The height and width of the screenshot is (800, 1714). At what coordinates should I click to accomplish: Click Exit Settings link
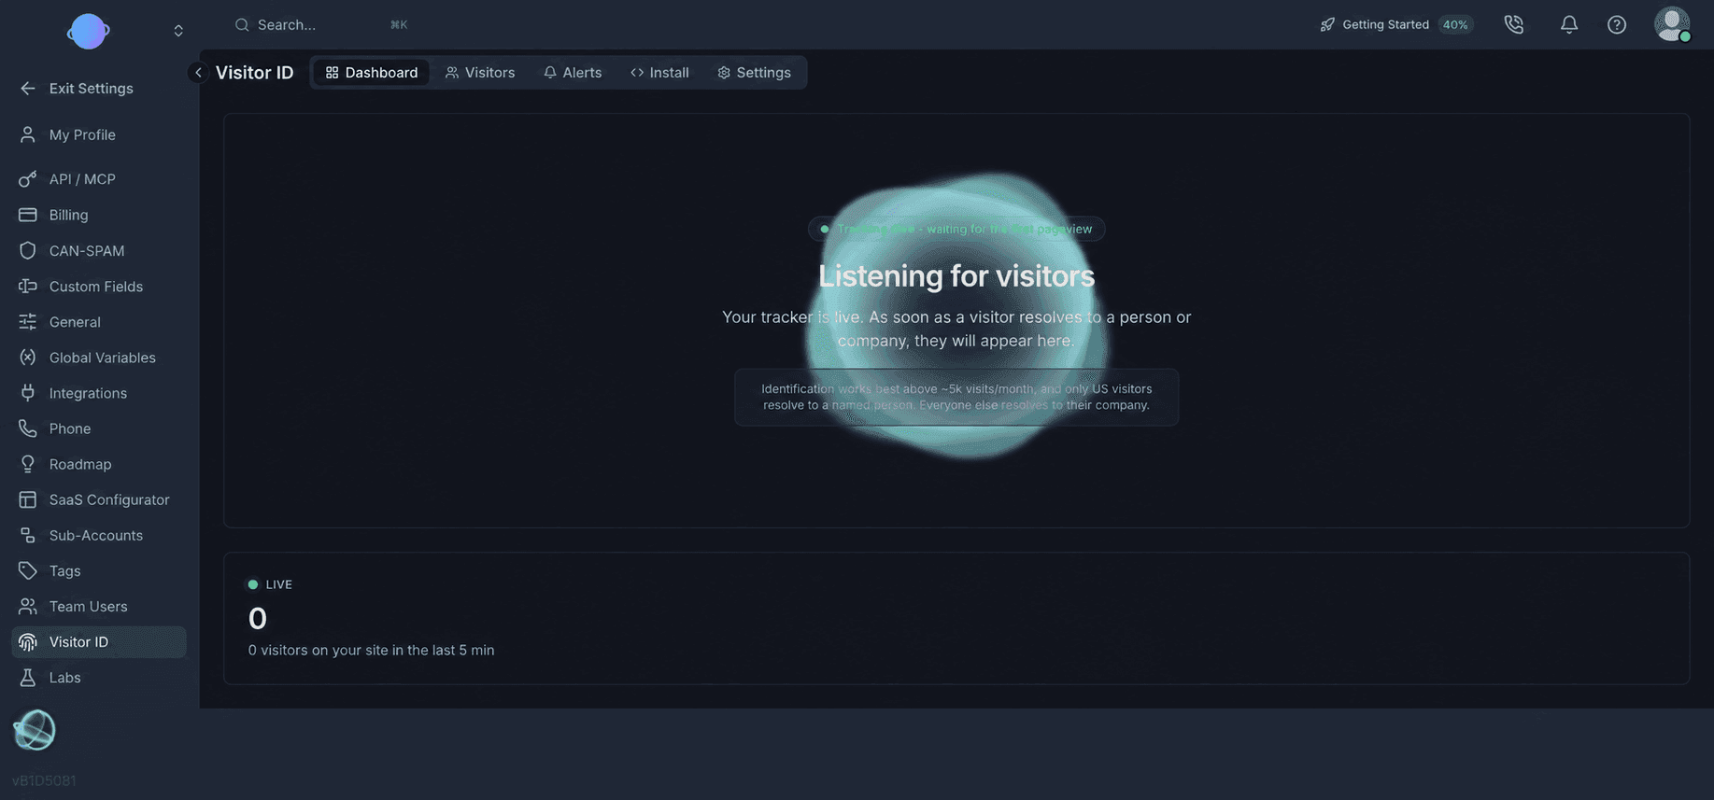(91, 89)
